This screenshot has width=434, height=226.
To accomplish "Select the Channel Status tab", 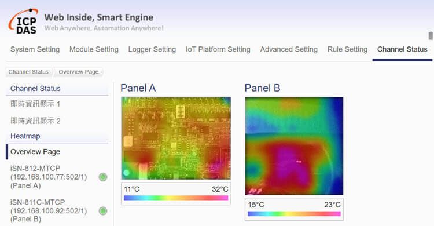I will point(402,49).
